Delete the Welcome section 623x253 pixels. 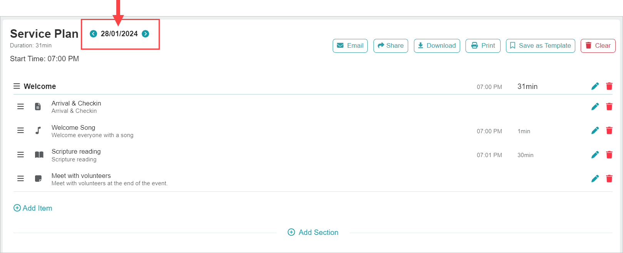point(609,86)
